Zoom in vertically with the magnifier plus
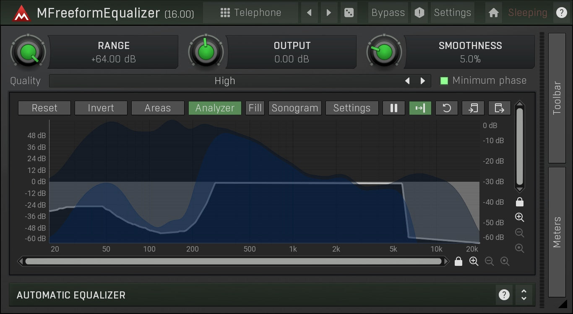The width and height of the screenshot is (573, 314). pos(520,217)
